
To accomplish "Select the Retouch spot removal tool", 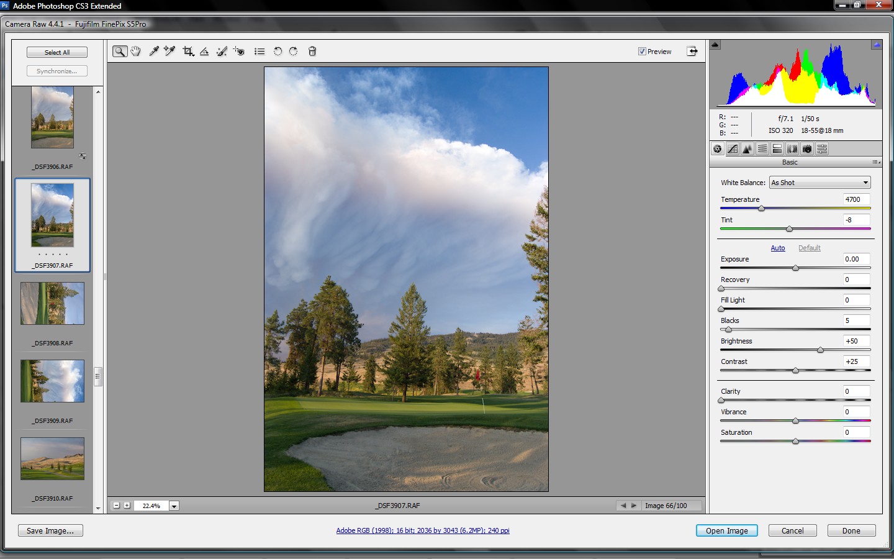I will click(x=222, y=52).
